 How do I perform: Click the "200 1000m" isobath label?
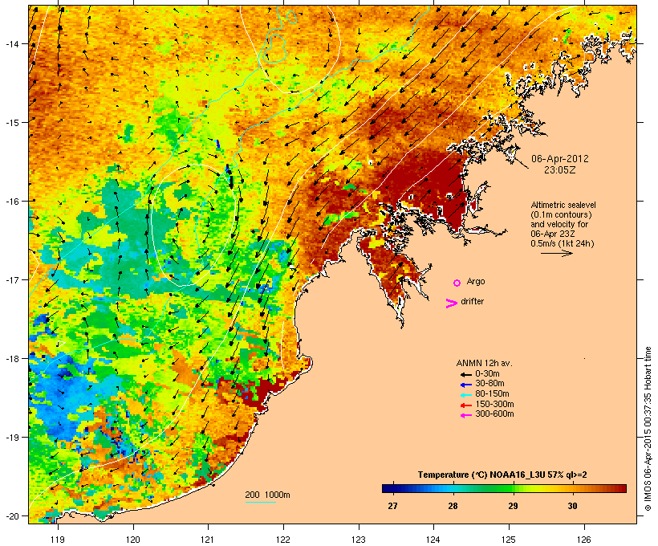pyautogui.click(x=268, y=495)
